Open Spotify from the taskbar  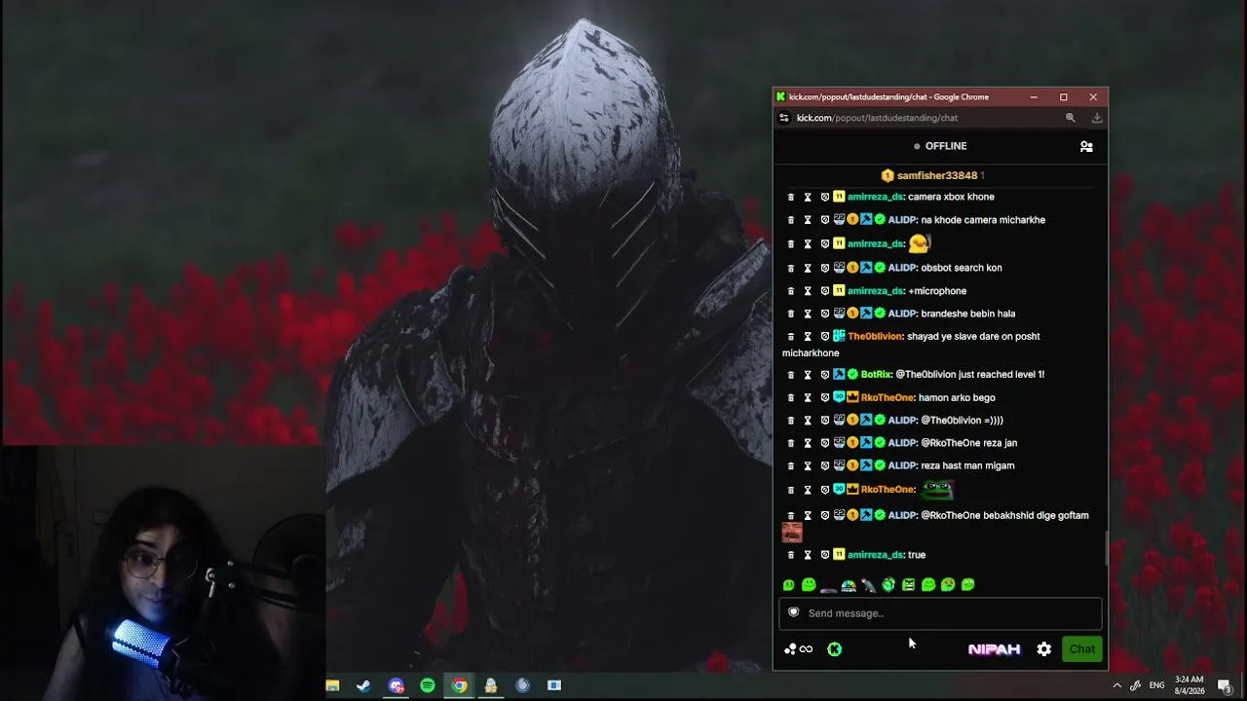coord(428,685)
